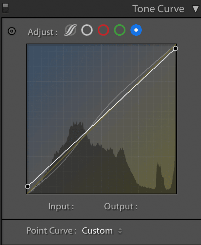Add a point at the curve's midpoint

(102, 117)
